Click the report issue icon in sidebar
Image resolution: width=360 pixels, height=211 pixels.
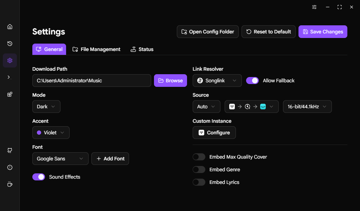point(9,167)
